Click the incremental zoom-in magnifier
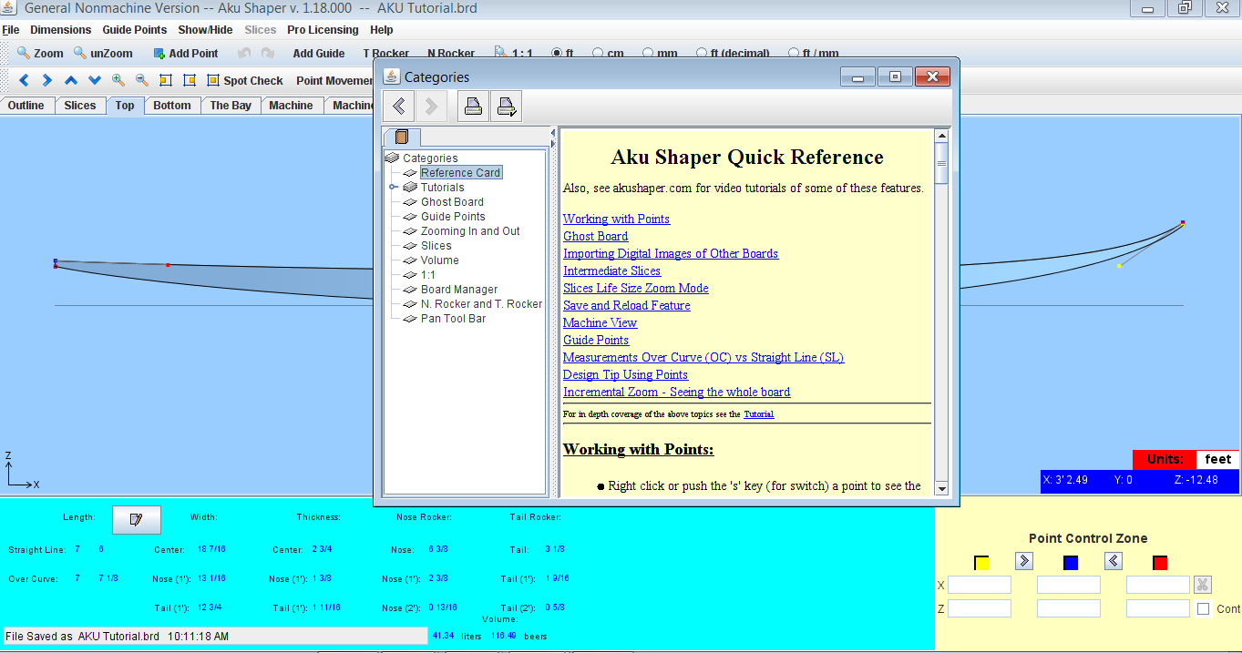The height and width of the screenshot is (653, 1242). point(118,80)
